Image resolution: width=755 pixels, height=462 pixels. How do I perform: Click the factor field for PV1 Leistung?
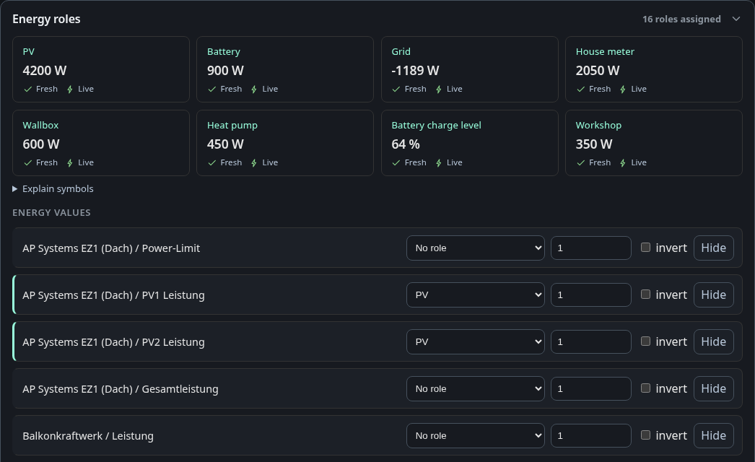tap(591, 295)
